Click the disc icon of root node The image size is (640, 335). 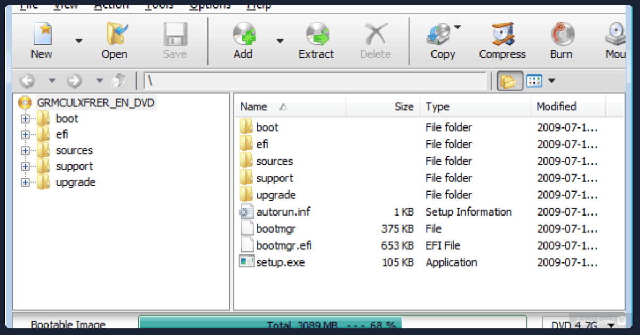coord(26,102)
